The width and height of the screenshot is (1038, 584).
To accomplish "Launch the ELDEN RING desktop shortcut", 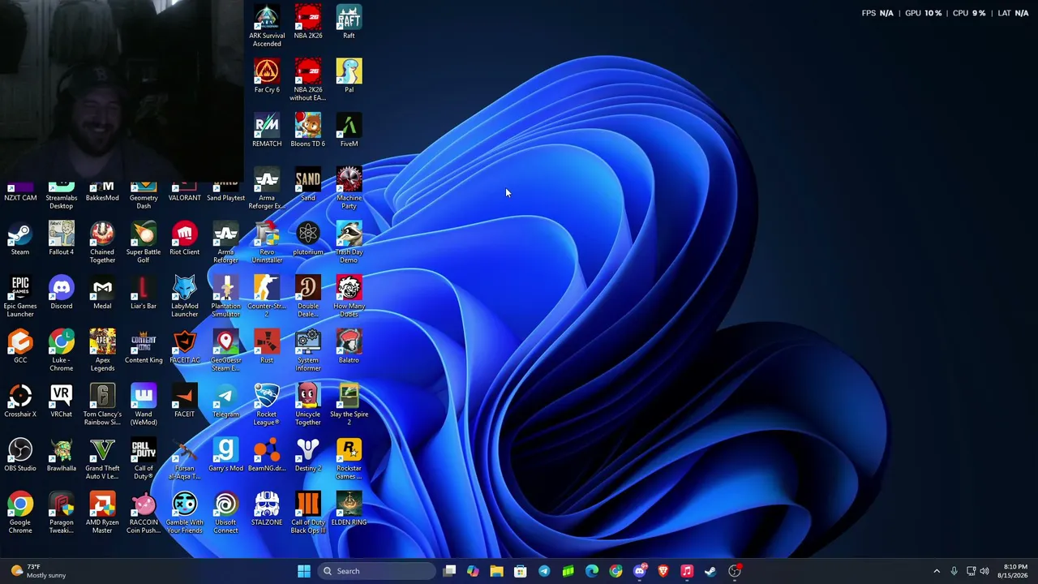I will pos(349,508).
